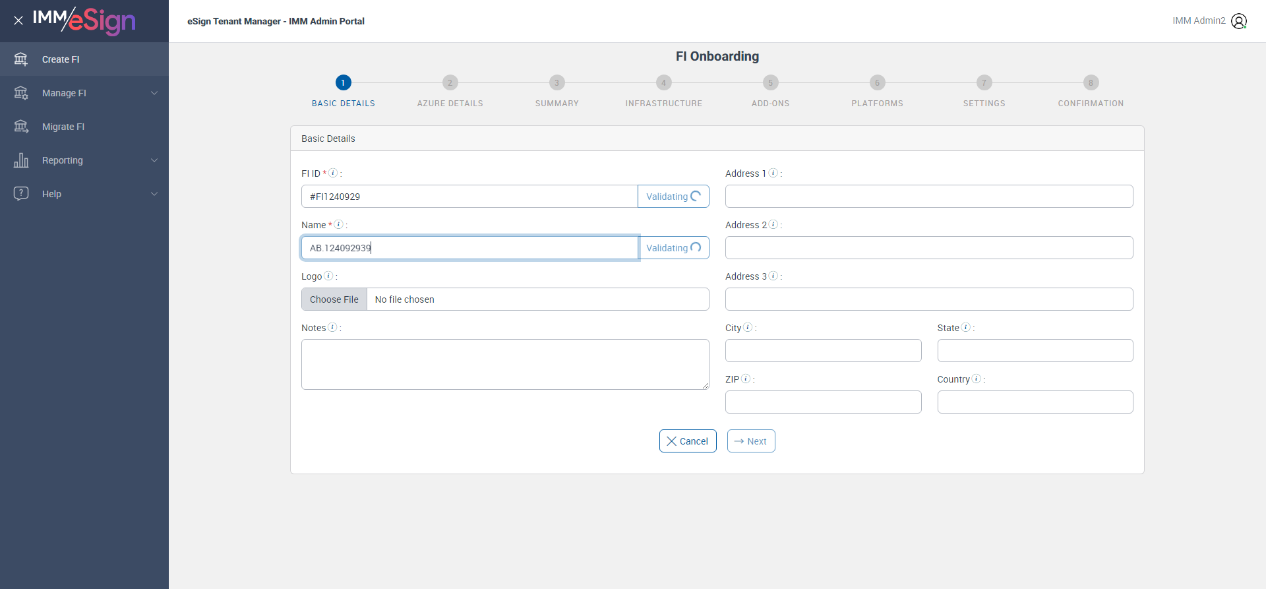Click the Country info icon
1266x589 pixels.
977,379
